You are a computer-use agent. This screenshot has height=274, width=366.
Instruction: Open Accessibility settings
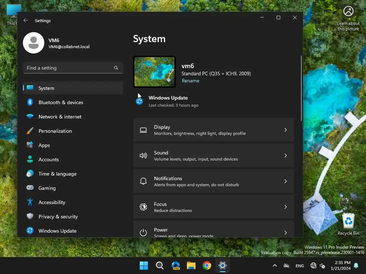tap(73, 202)
